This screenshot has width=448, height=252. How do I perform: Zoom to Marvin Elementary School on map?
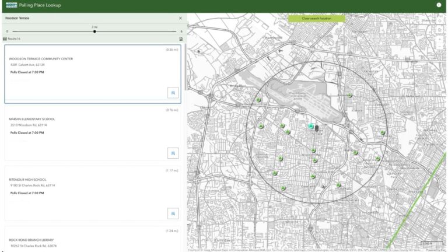click(173, 153)
